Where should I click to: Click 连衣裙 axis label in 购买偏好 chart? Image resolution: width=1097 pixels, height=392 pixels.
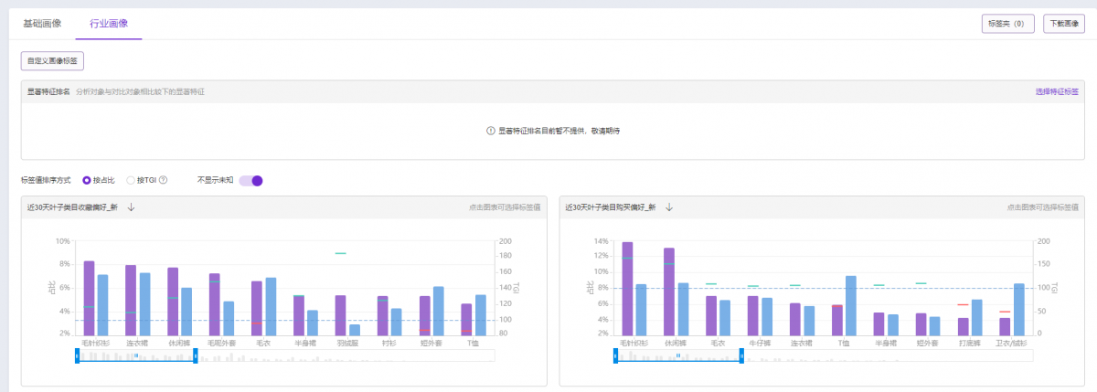coord(802,344)
